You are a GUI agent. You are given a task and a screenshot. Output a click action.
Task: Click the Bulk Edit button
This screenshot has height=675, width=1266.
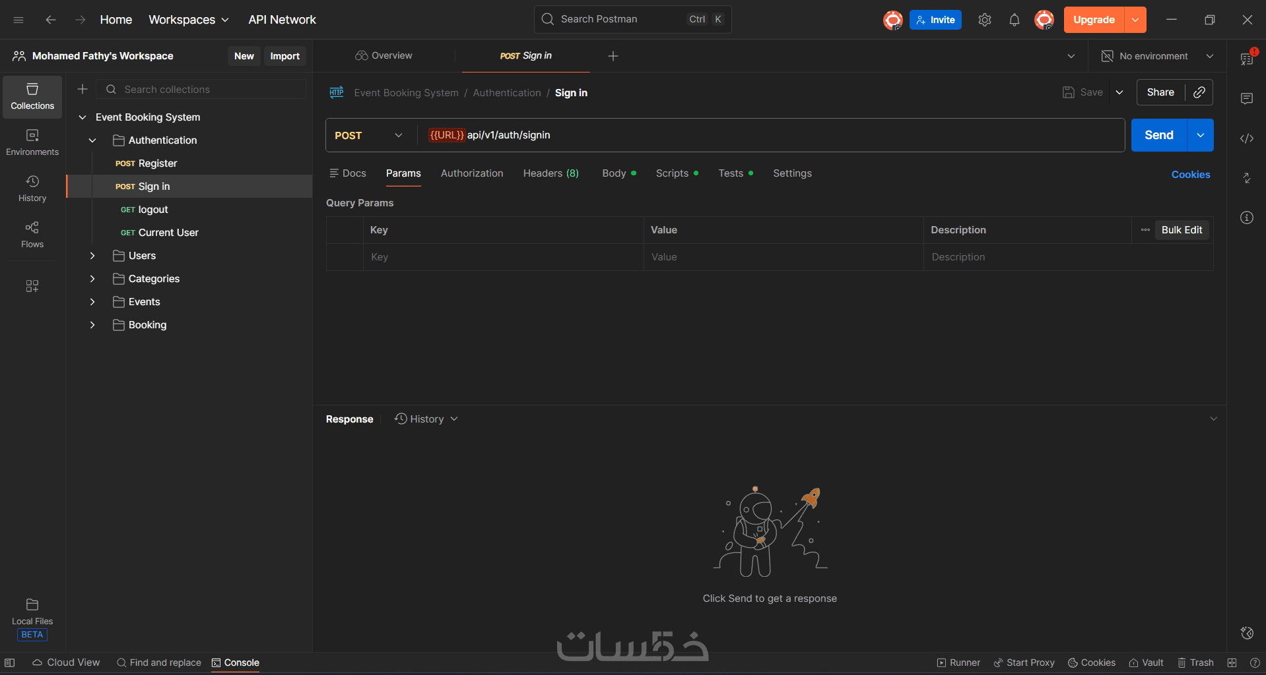pos(1182,230)
